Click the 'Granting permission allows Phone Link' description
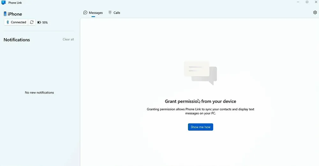The width and height of the screenshot is (319, 166). pos(200,111)
